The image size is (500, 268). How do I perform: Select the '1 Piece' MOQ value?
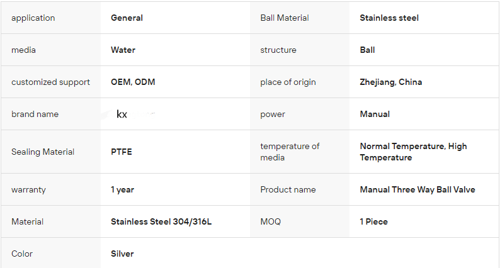[374, 221]
